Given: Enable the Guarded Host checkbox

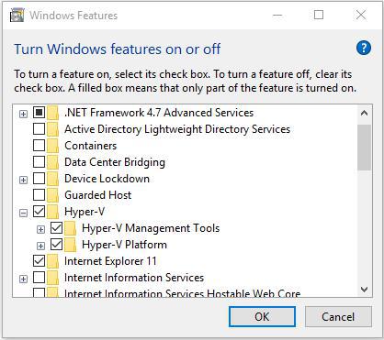Looking at the screenshot, I should coord(39,195).
